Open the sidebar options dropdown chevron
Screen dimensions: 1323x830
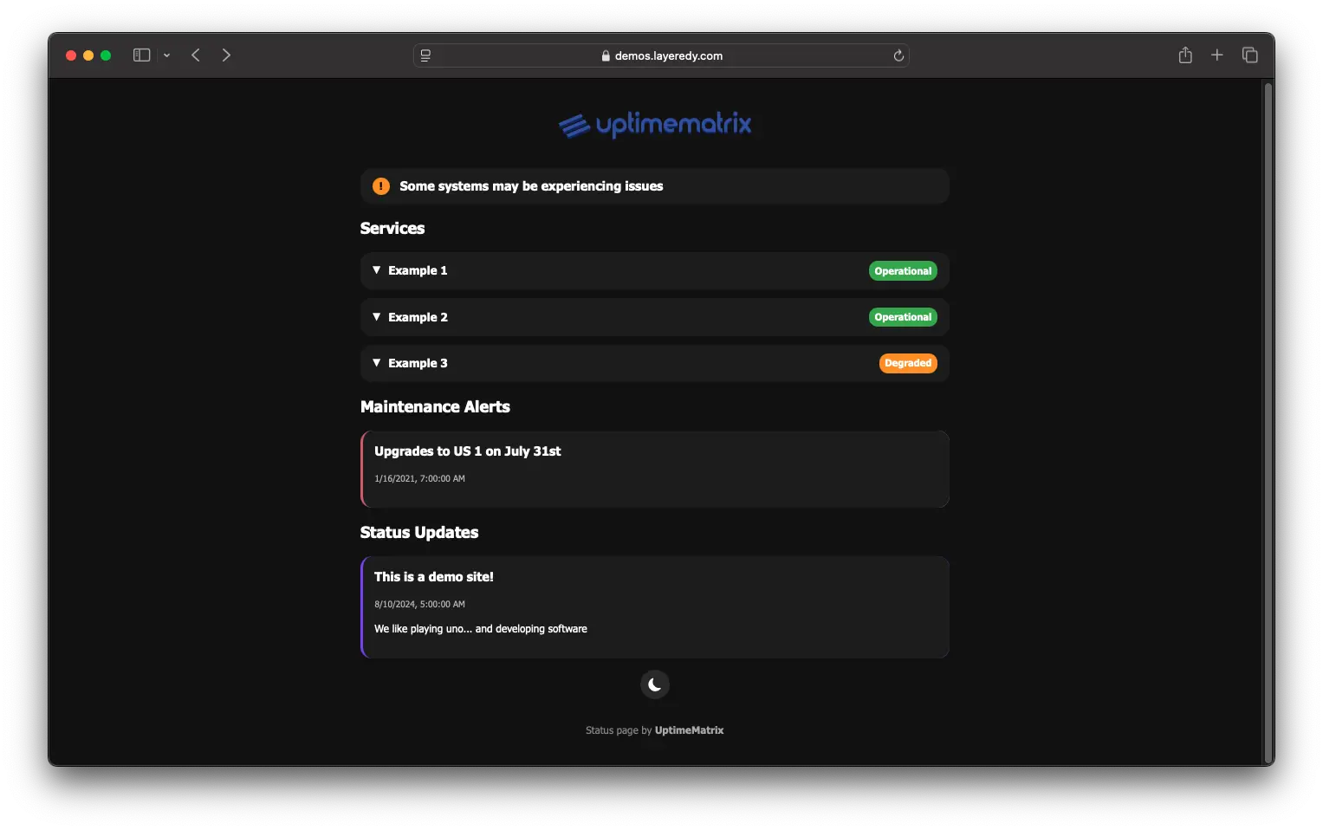166,55
